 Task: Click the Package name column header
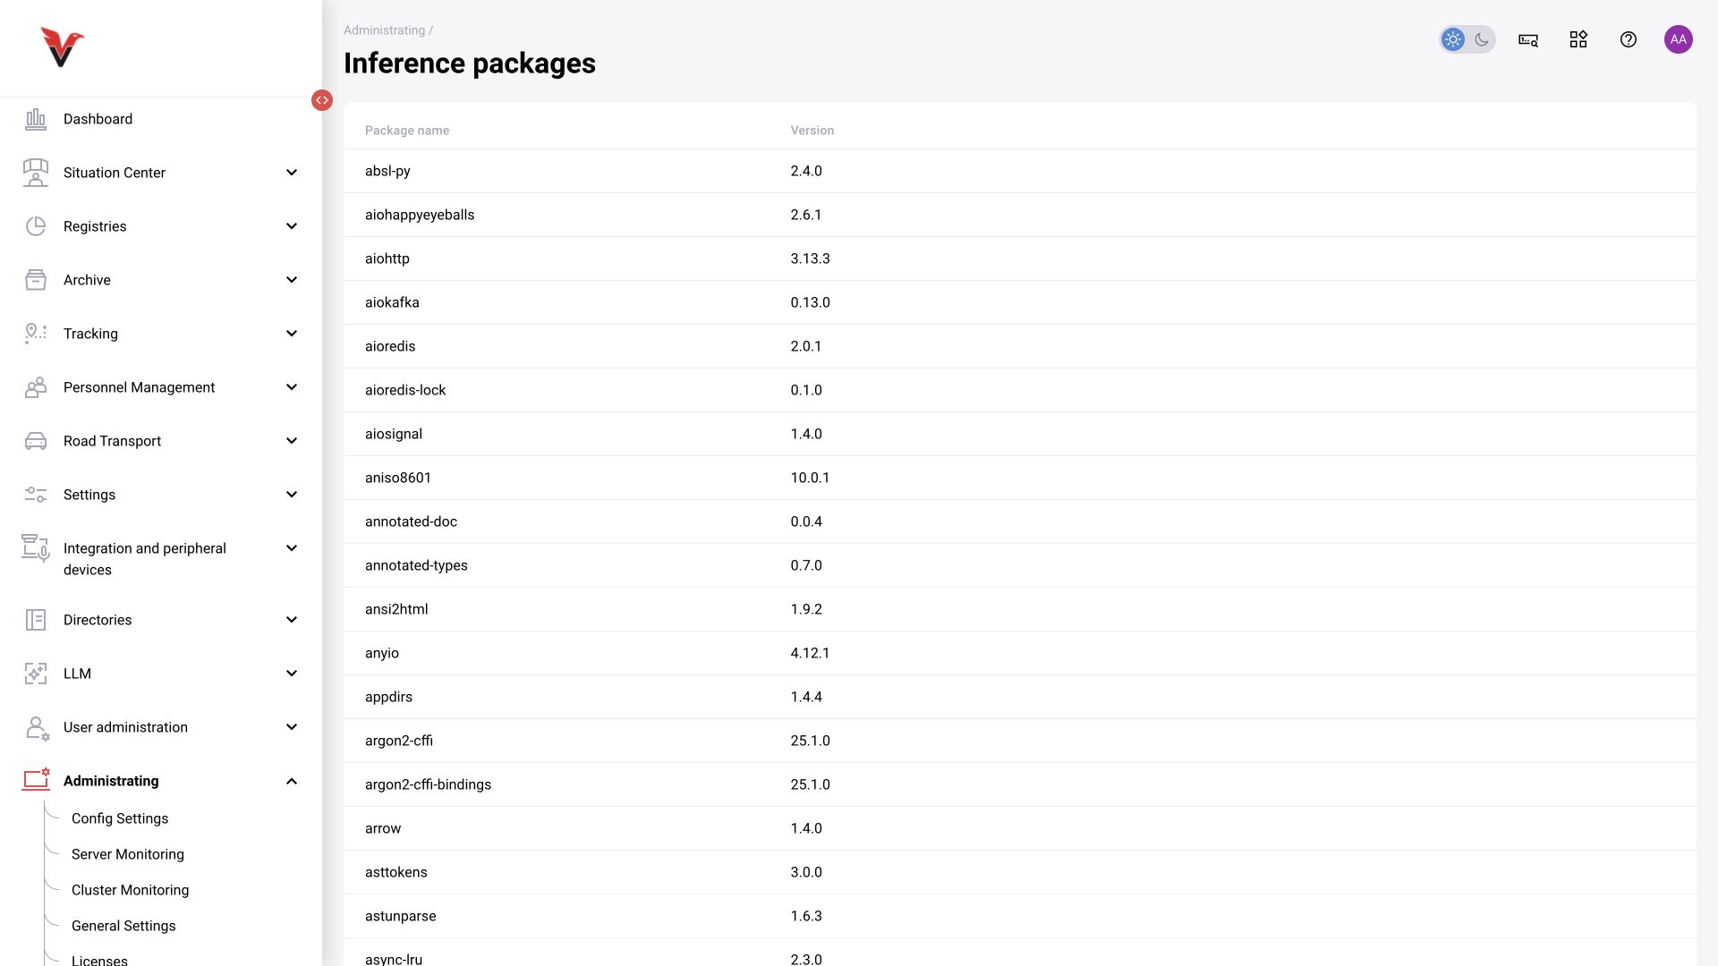407,131
